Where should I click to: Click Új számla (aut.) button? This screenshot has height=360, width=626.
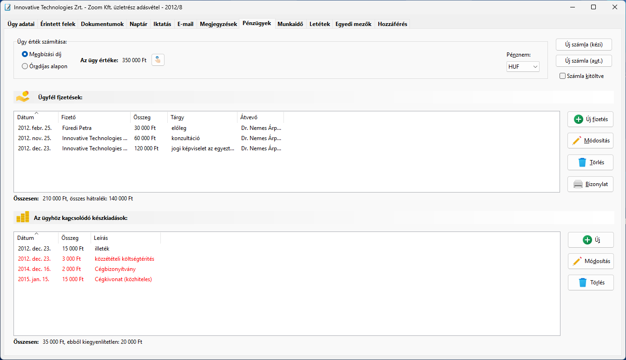pyautogui.click(x=583, y=61)
